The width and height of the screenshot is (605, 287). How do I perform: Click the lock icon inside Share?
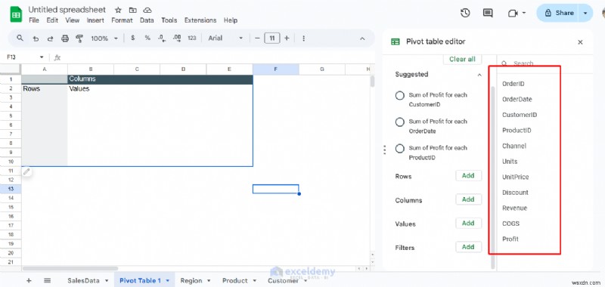click(x=548, y=13)
